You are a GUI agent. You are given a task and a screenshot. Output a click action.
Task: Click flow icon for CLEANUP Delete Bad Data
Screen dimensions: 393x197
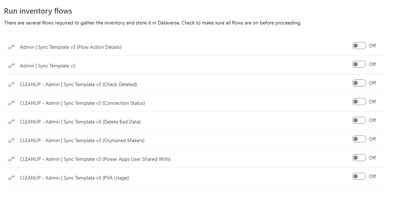pyautogui.click(x=11, y=122)
